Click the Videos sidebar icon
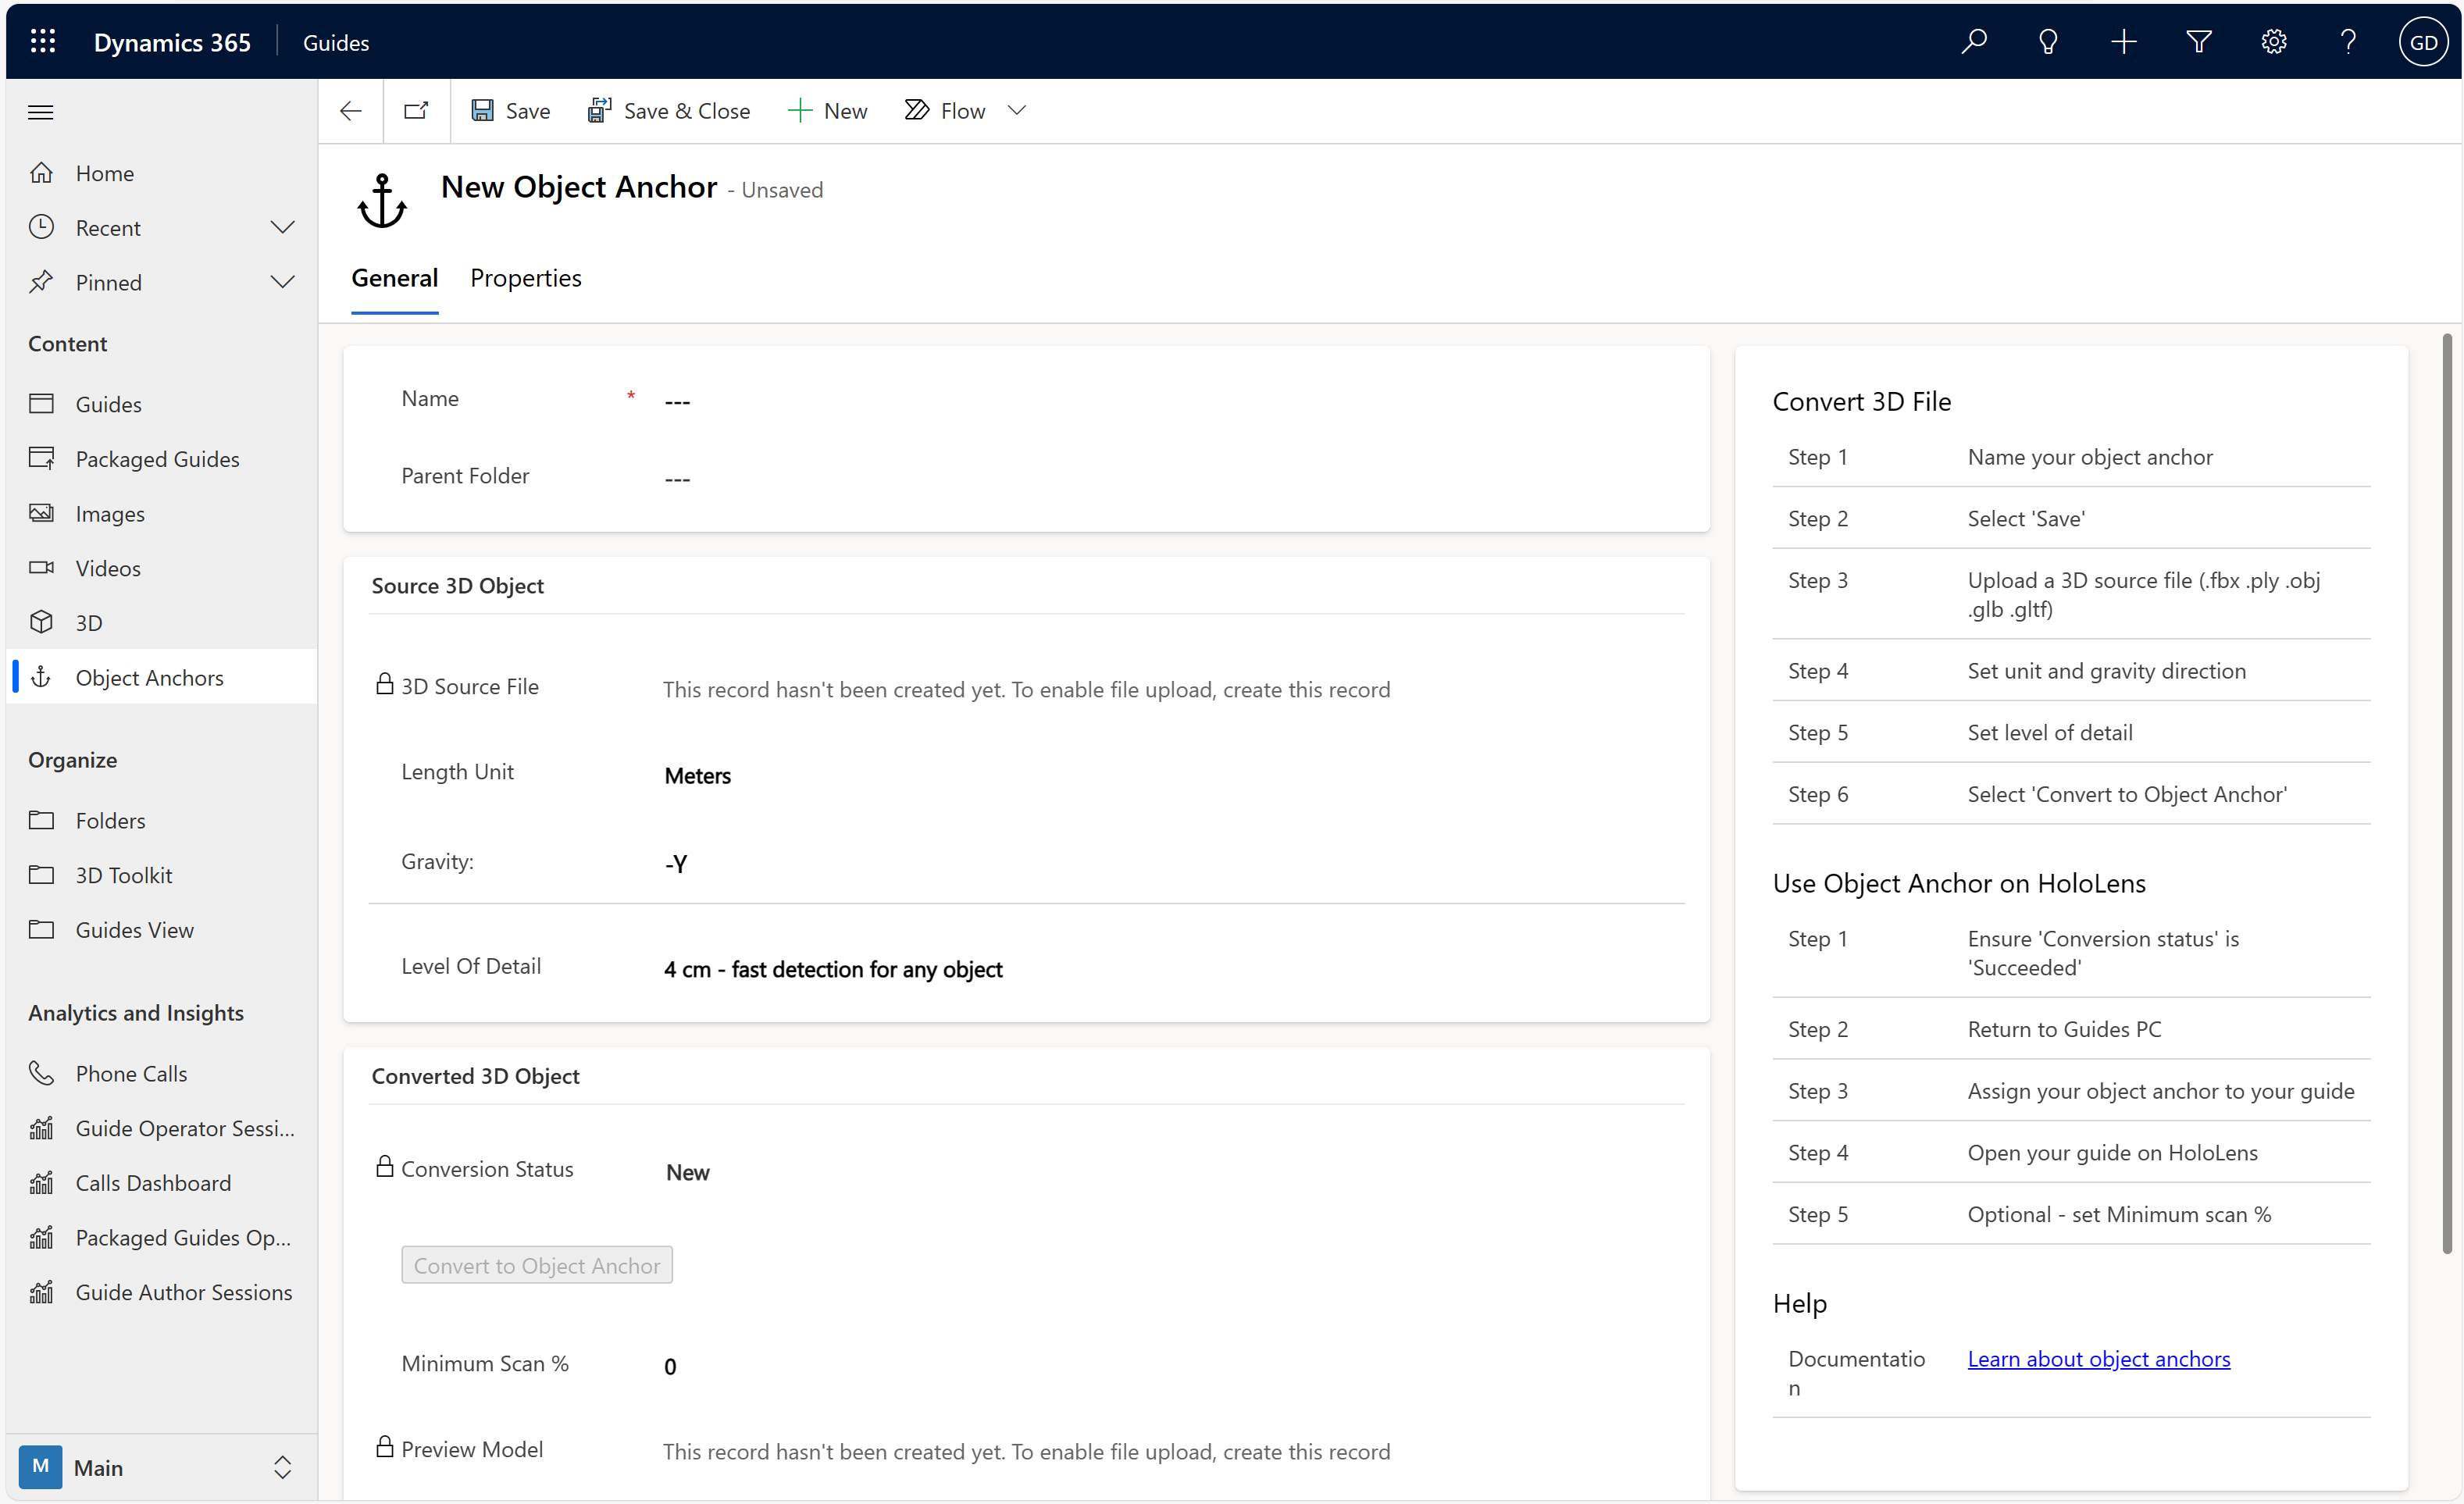This screenshot has width=2464, height=1504. pos(42,566)
